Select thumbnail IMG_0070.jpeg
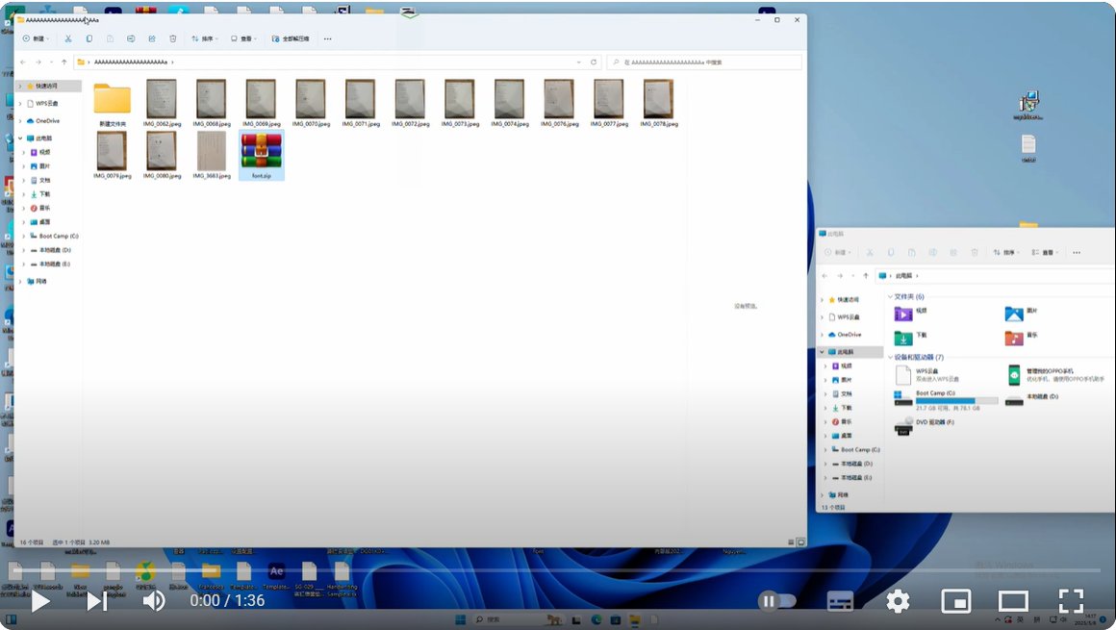 [x=311, y=103]
